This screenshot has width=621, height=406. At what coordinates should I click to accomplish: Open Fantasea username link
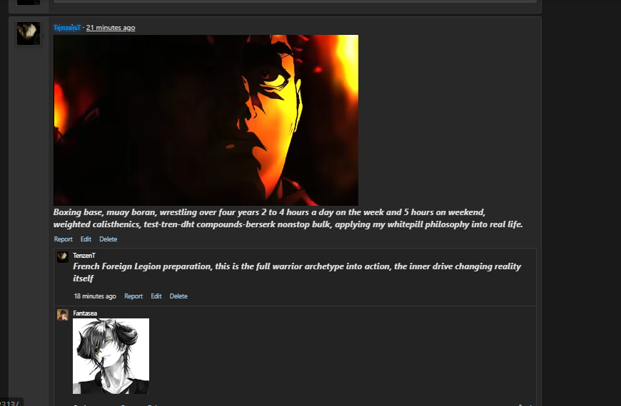point(85,313)
